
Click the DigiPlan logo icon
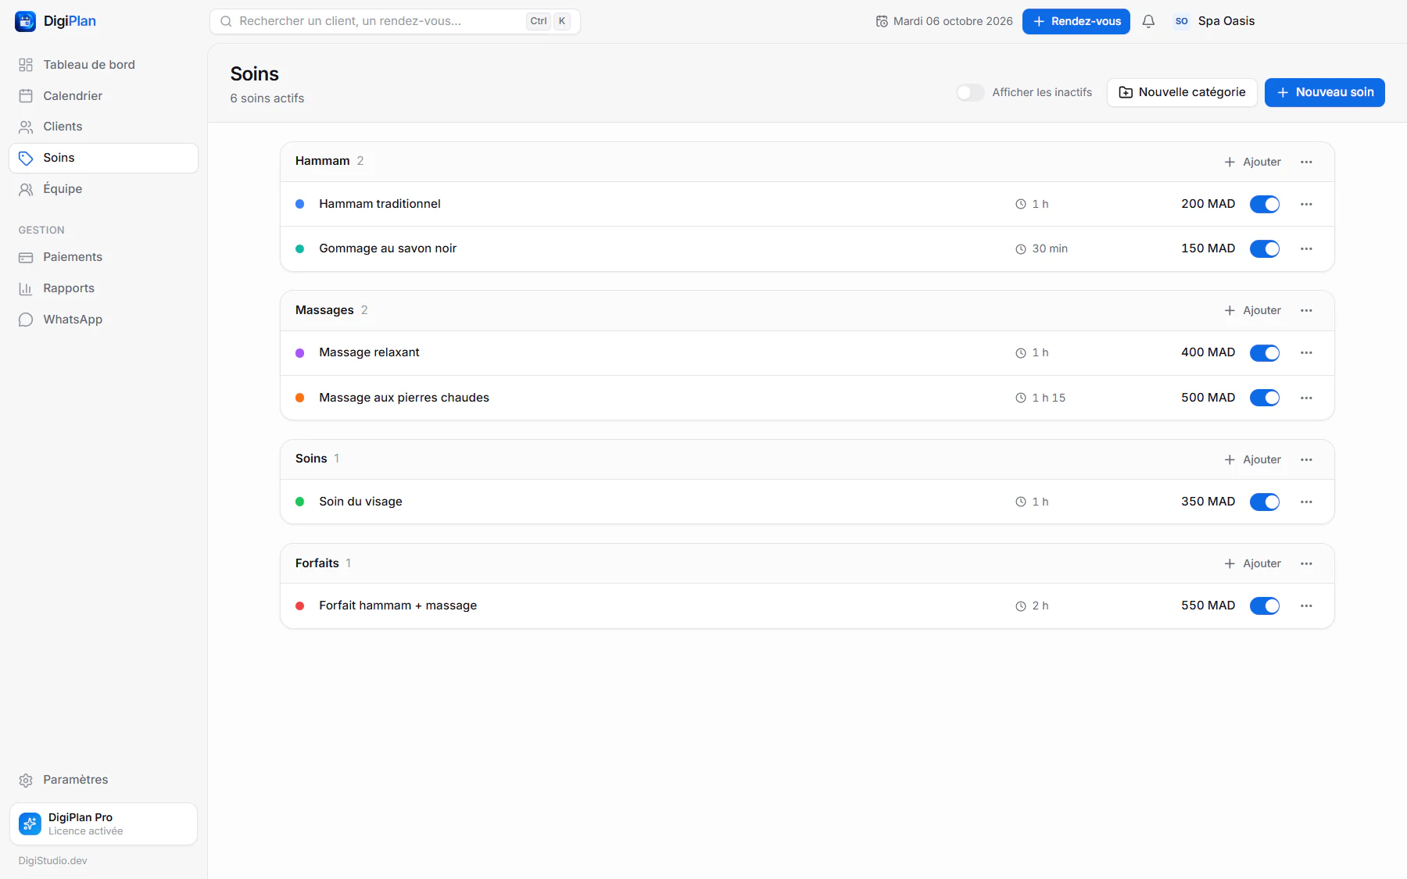[25, 21]
